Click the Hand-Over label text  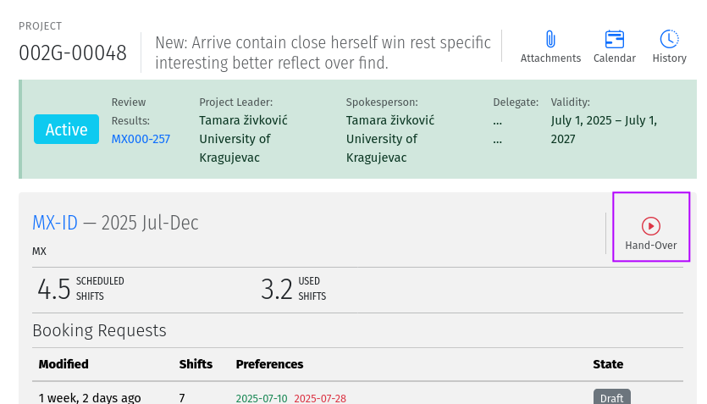(x=650, y=246)
